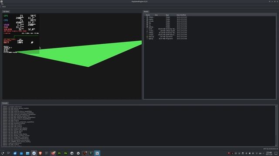This screenshot has height=156, width=279.
Task: Expand the engine folder in Assets
Action: pos(145,19)
